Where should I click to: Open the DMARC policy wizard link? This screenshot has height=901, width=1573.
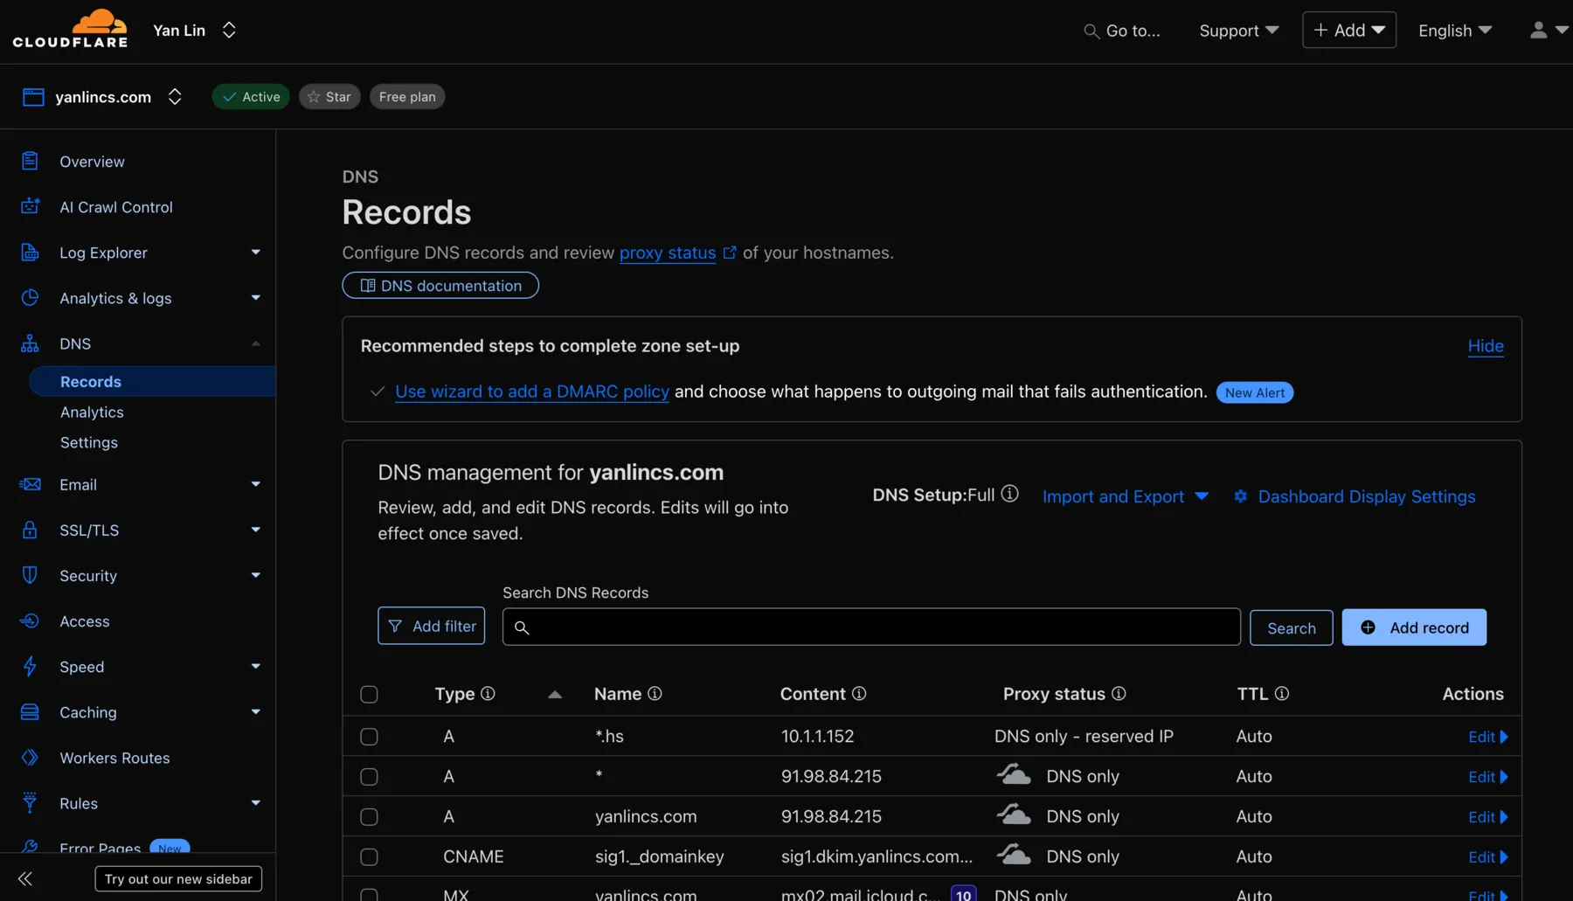pyautogui.click(x=531, y=392)
